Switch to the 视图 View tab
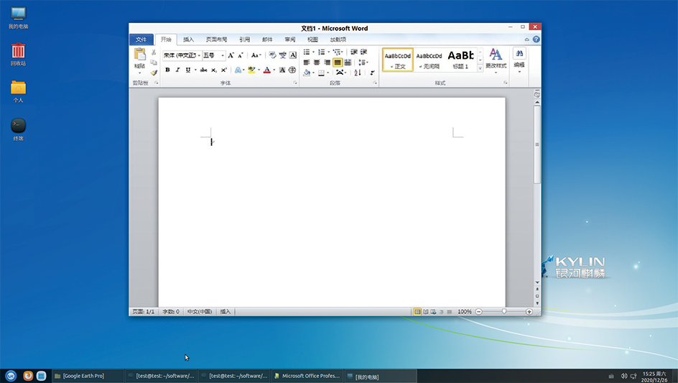This screenshot has width=678, height=383. 312,40
